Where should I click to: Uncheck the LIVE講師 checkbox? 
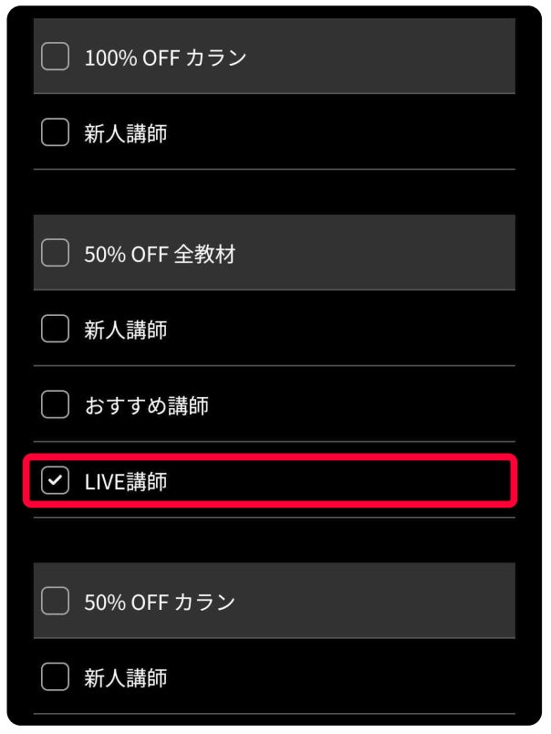pyautogui.click(x=56, y=480)
